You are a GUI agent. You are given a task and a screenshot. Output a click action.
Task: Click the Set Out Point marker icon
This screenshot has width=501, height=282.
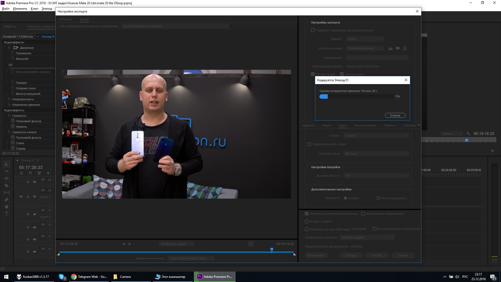130,244
